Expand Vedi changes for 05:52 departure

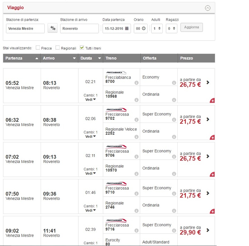pyautogui.click(x=90, y=99)
